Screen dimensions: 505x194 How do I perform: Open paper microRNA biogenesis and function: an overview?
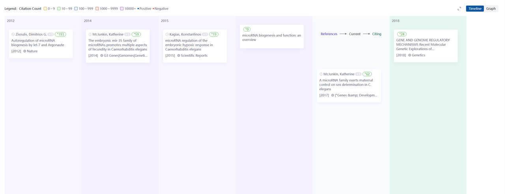click(x=271, y=38)
